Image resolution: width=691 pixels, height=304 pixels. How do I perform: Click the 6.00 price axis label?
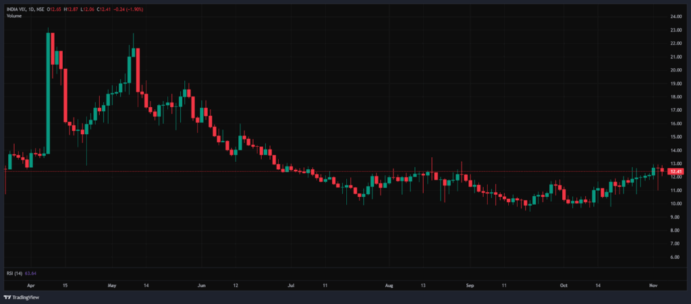pos(675,257)
